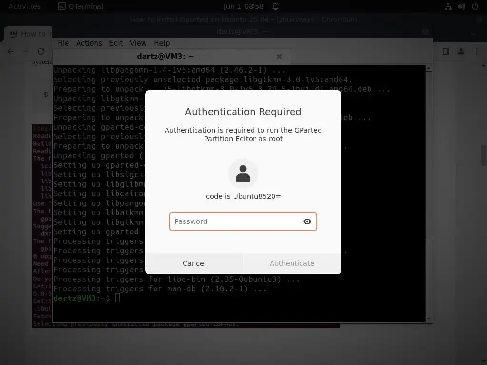The image size is (487, 365).
Task: Click the Password input field
Action: pos(243,221)
